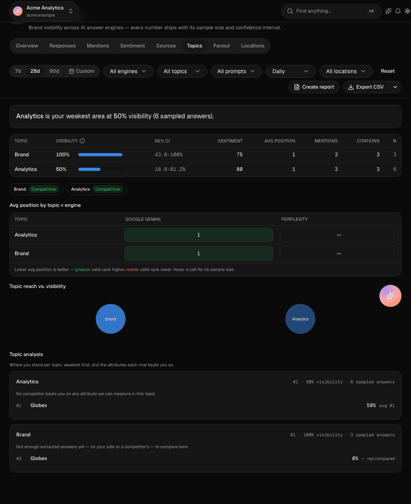Click the Brand bubble in reach chart
Viewport: 411px width, 504px height.
111,319
